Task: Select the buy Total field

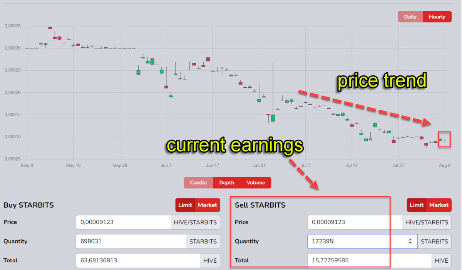Action: click(123, 260)
